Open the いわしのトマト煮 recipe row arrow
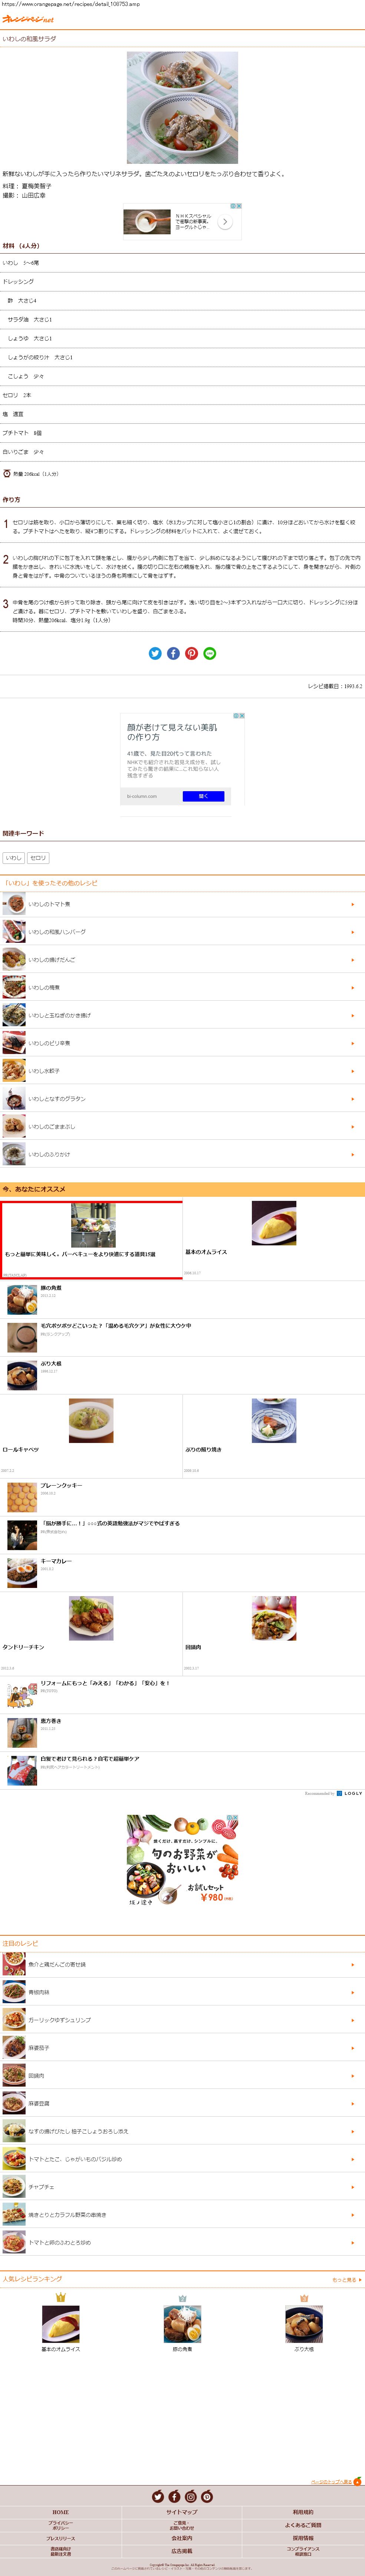Screen dimensions: 365x2576 [x=352, y=904]
